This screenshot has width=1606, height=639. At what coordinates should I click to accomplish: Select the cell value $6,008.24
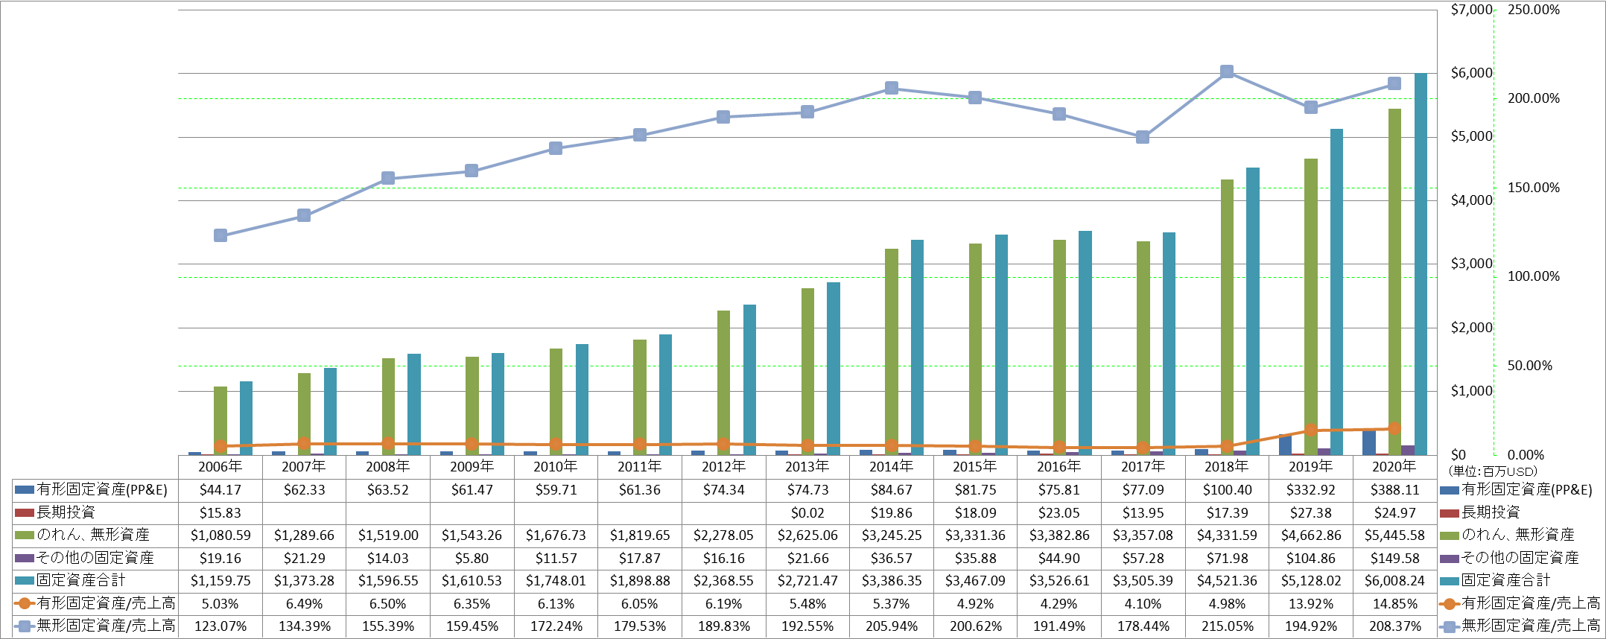click(1394, 580)
